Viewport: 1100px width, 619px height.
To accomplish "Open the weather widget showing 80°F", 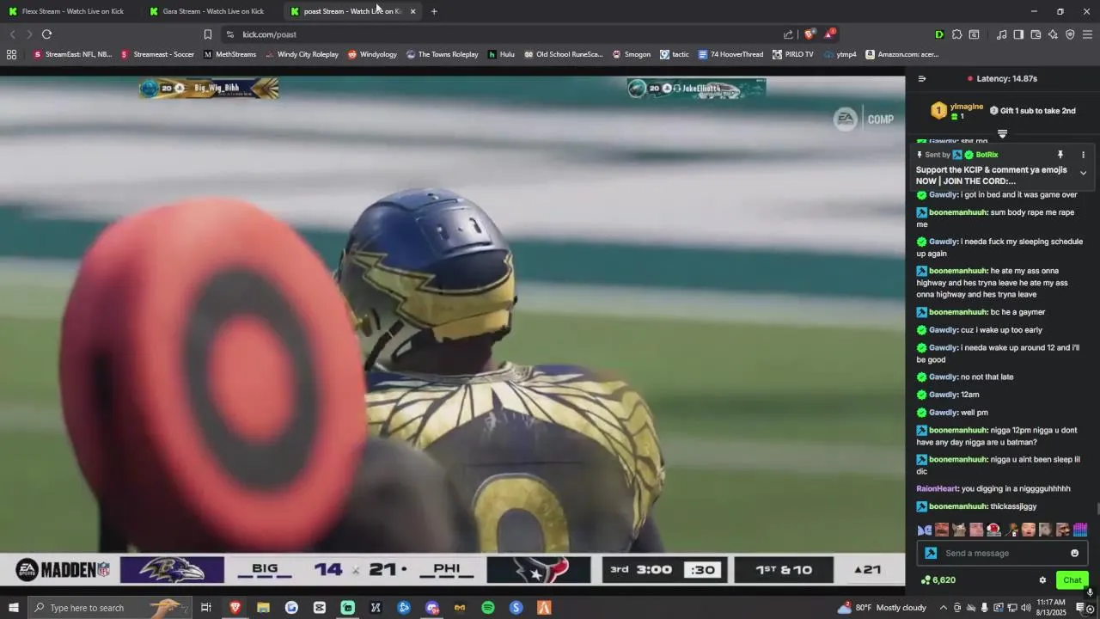I will coord(883,608).
